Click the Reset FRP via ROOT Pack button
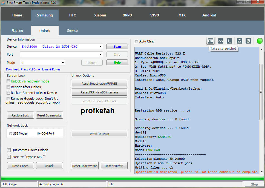265x188 pixels. click(99, 101)
